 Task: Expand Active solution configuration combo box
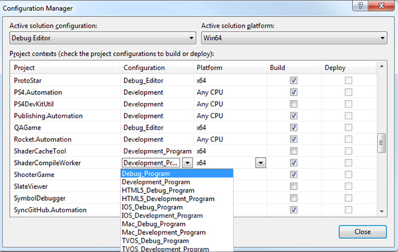103,38
